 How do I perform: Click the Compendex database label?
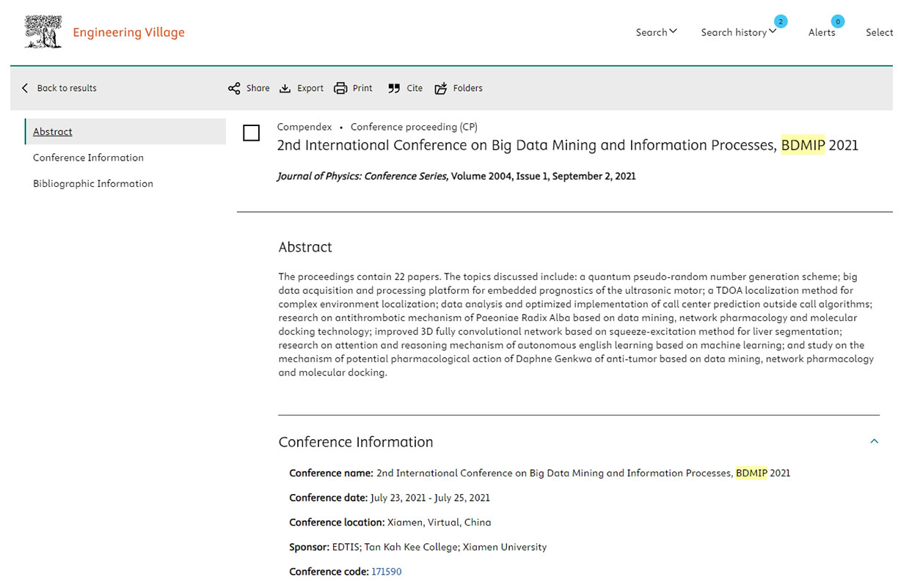pos(304,127)
